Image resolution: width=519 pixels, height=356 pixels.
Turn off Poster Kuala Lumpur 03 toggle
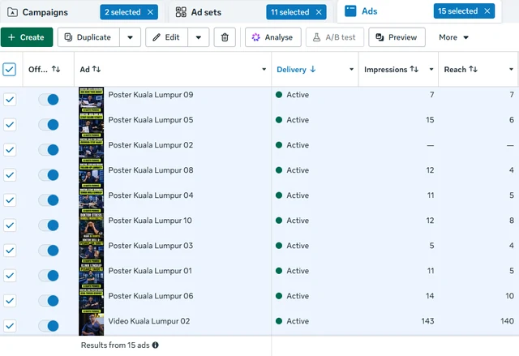point(49,250)
